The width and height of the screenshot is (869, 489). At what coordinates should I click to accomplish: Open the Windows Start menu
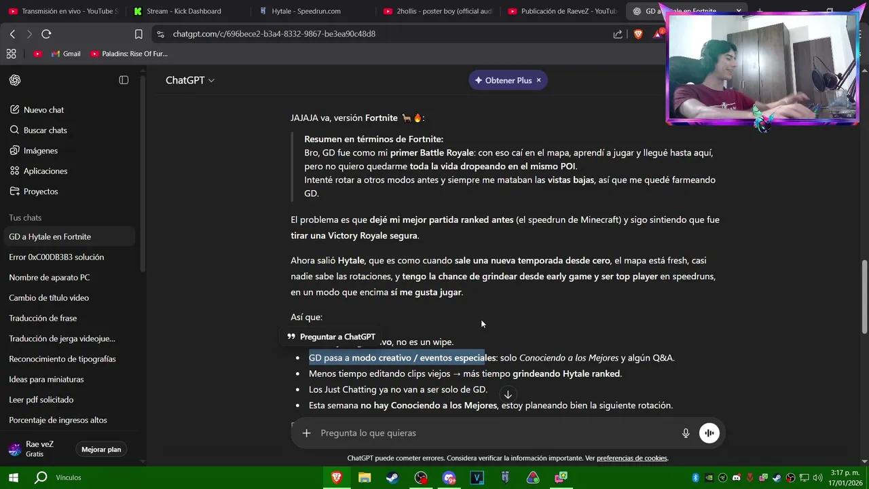[13, 477]
